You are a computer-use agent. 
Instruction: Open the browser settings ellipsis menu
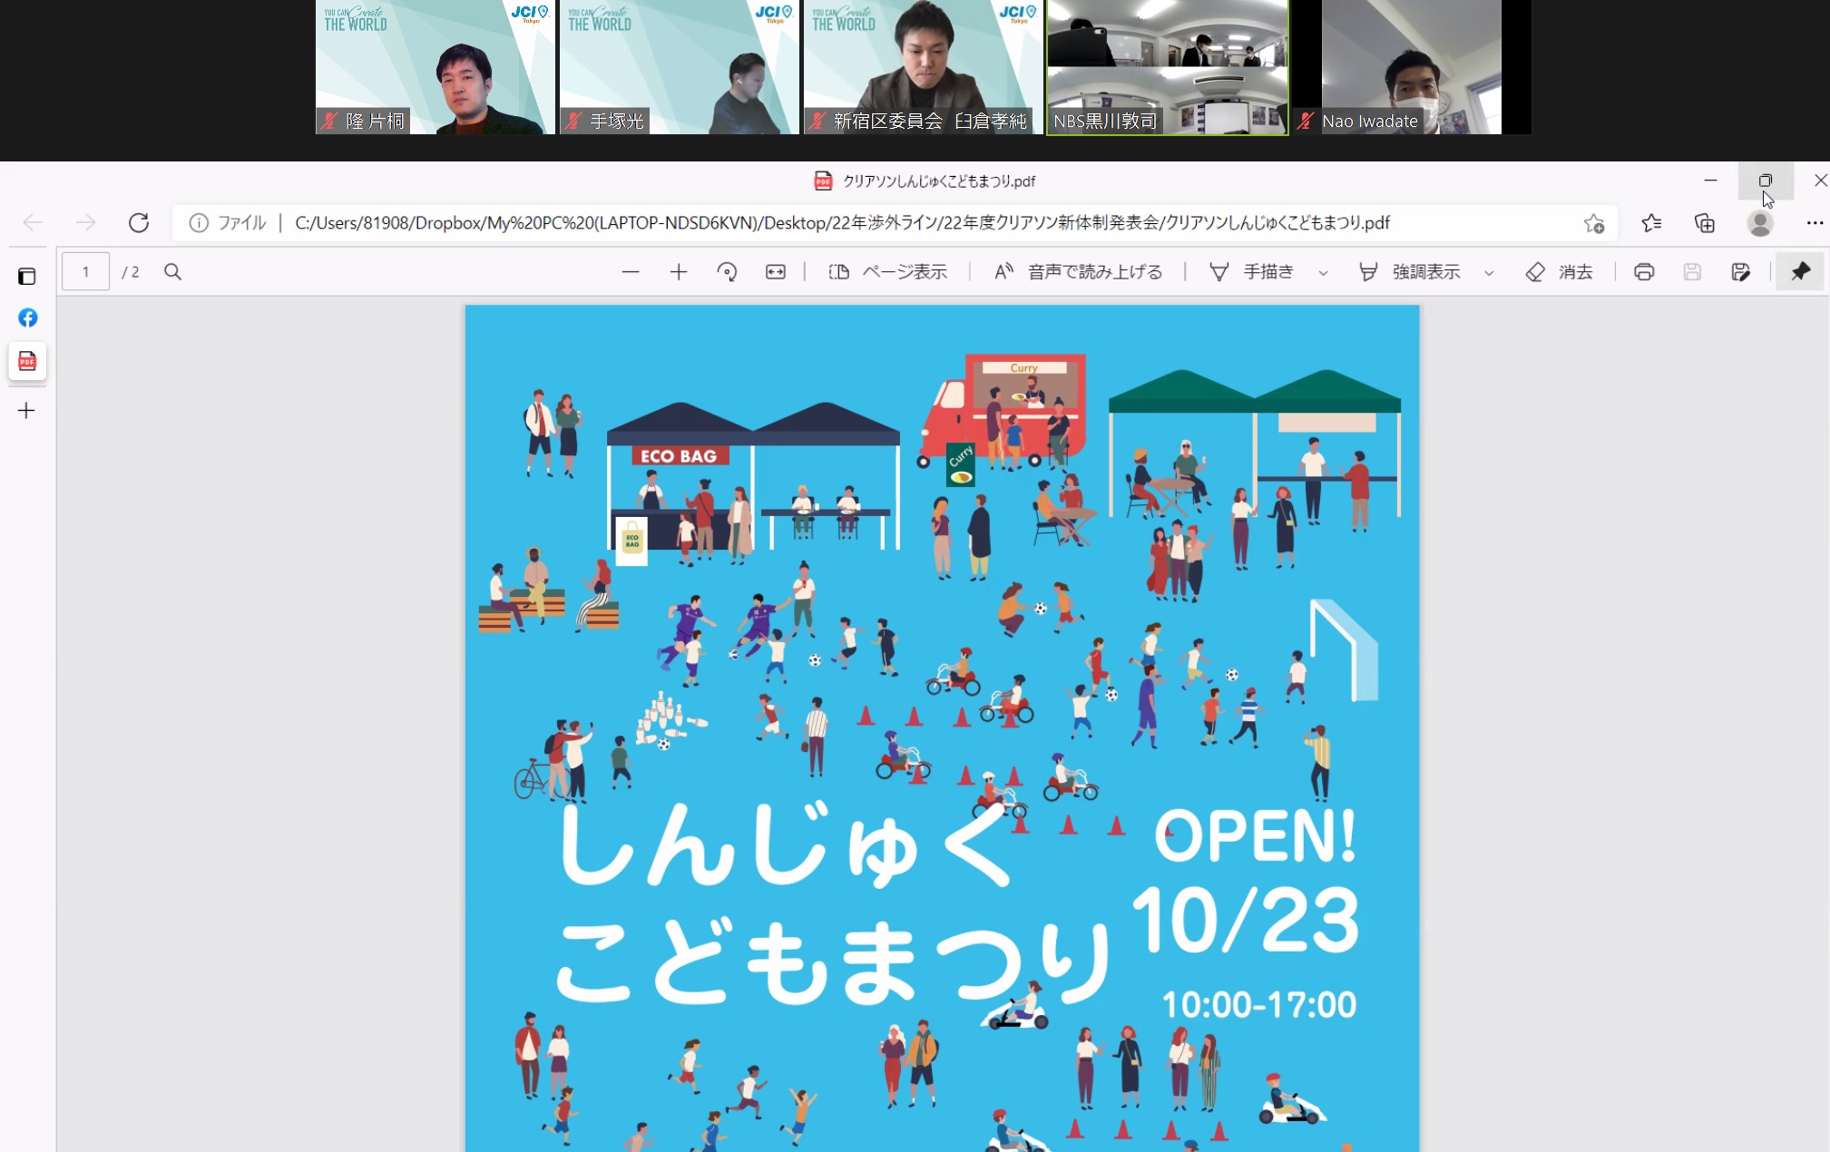1814,223
